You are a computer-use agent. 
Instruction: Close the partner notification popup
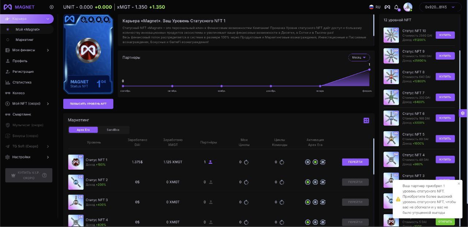pos(459,184)
